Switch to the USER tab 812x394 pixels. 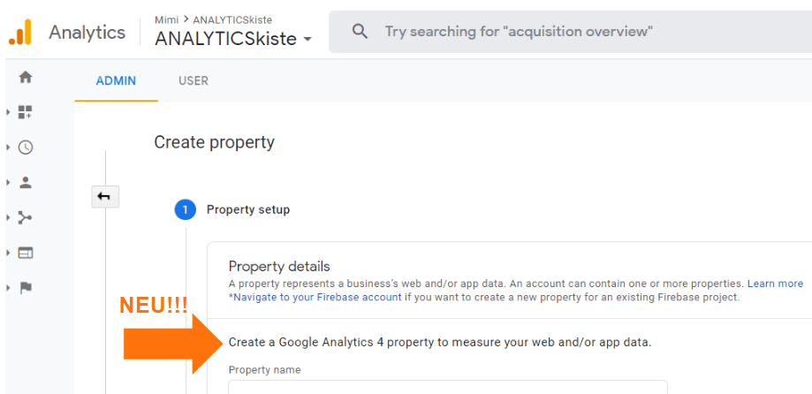click(194, 80)
